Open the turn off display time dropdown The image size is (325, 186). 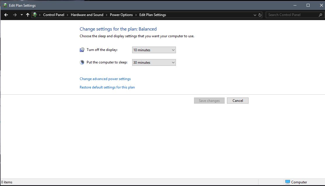click(154, 50)
